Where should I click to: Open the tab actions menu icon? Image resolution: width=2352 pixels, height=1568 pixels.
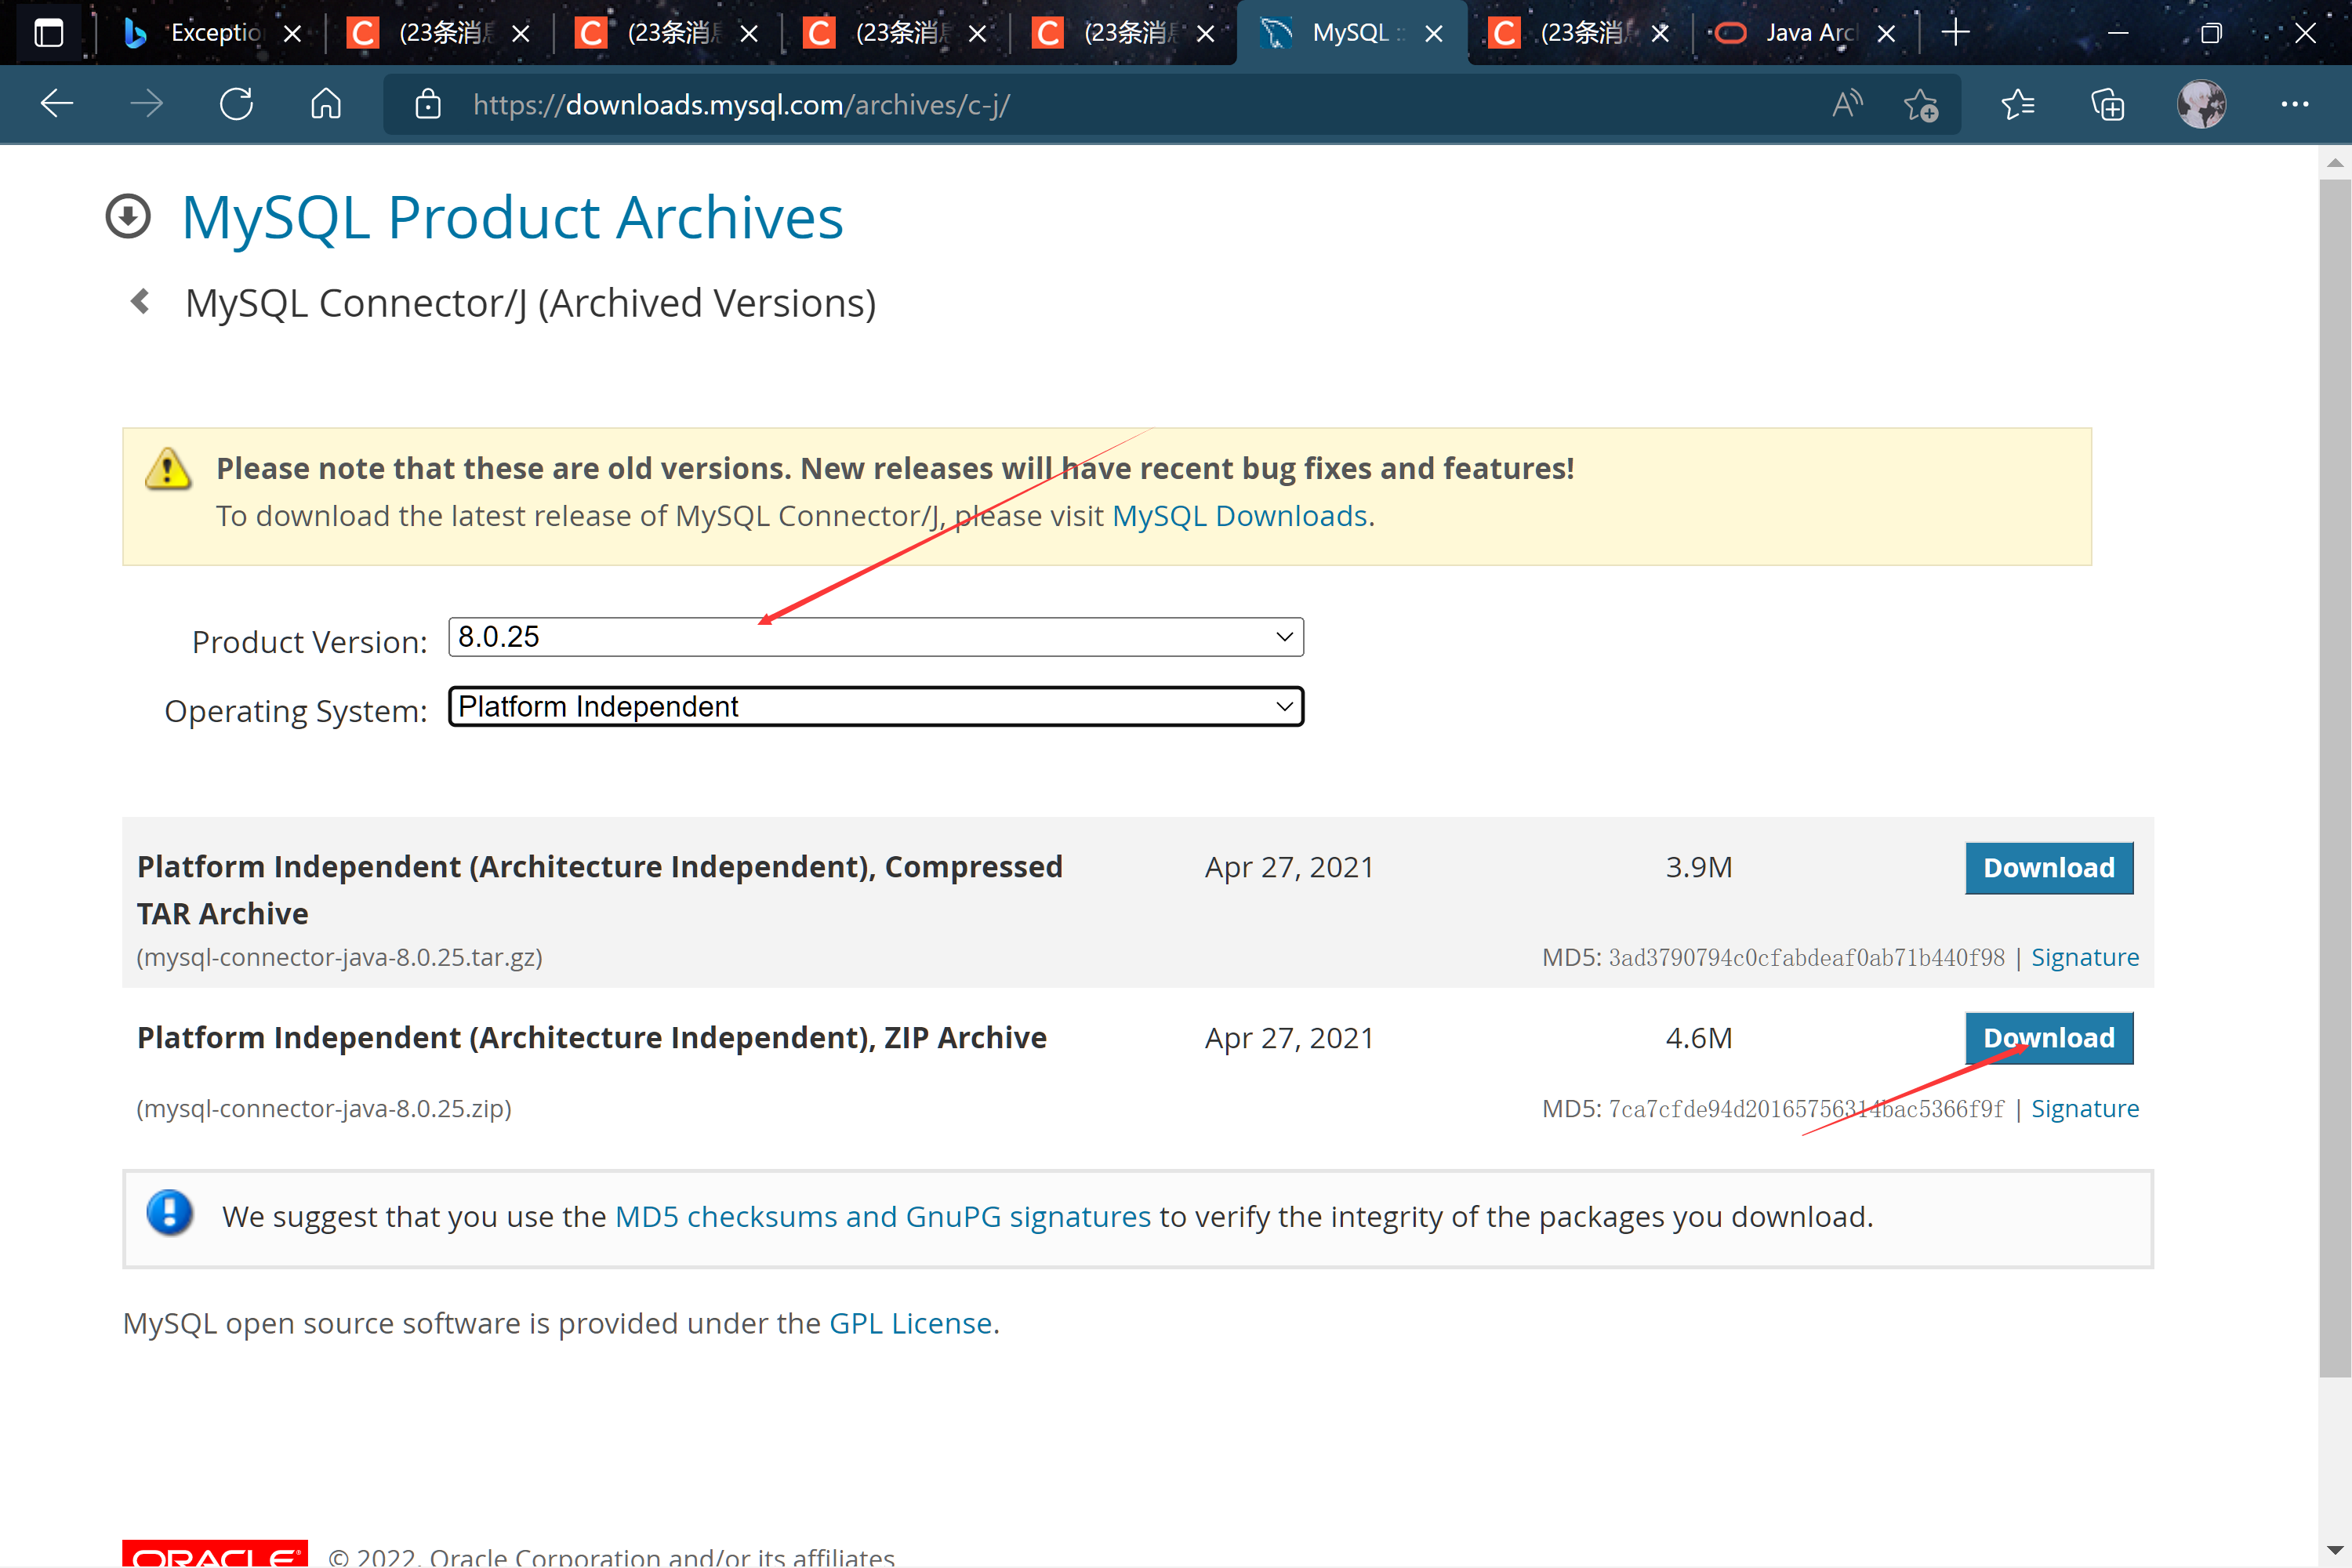(x=47, y=33)
